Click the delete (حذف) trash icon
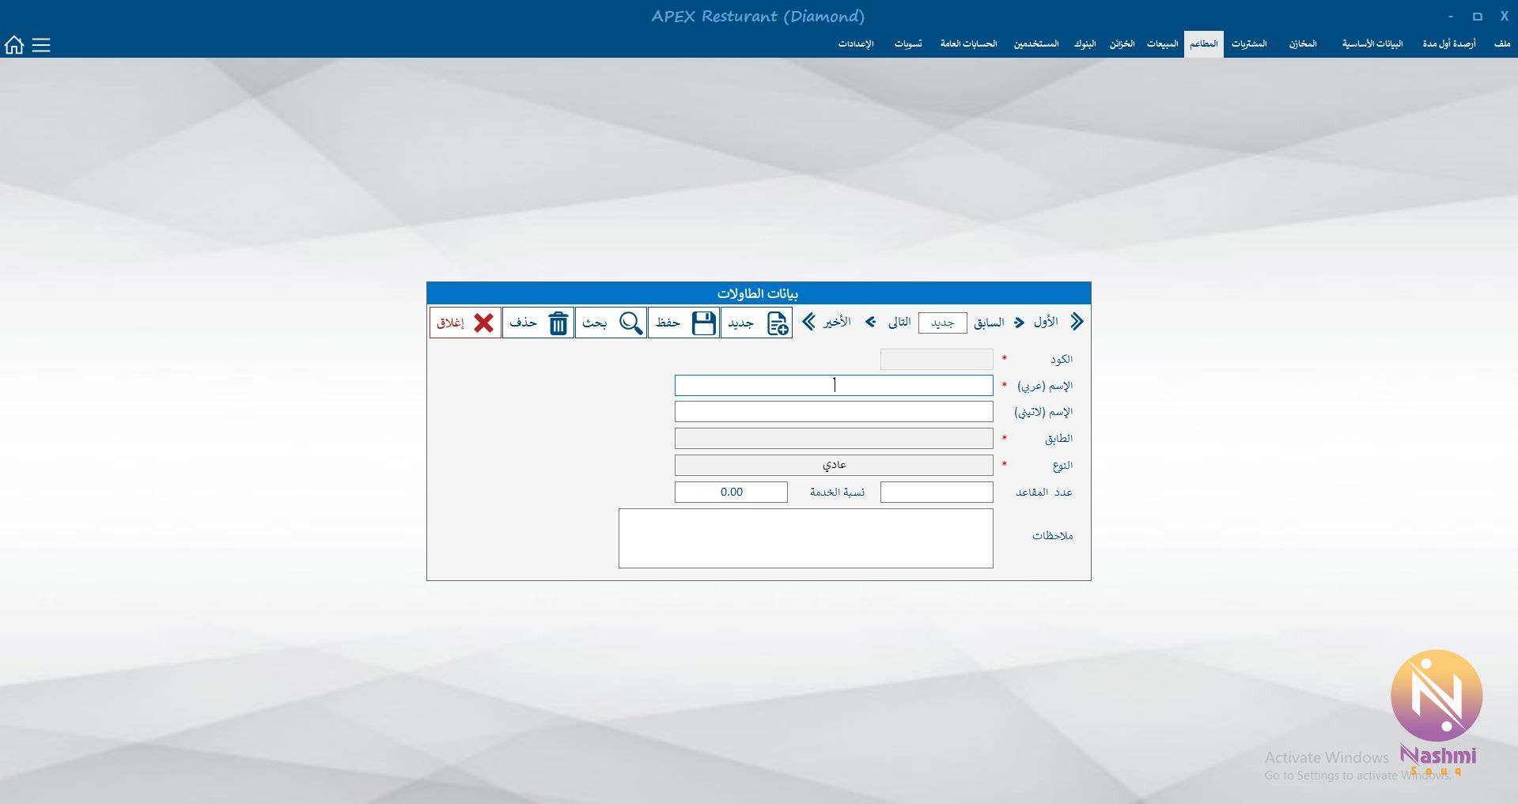The width and height of the screenshot is (1518, 804). point(558,323)
